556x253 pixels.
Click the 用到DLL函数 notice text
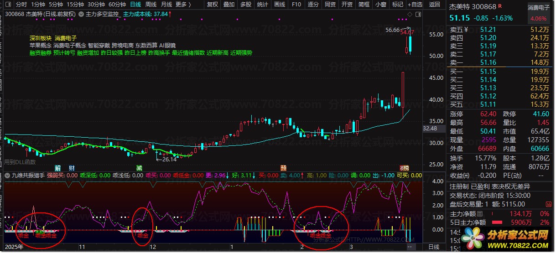(20, 161)
